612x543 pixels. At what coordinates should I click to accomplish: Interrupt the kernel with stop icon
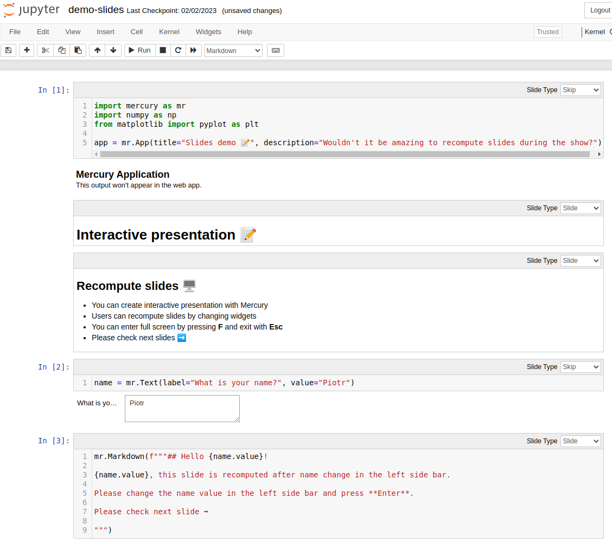(x=162, y=50)
